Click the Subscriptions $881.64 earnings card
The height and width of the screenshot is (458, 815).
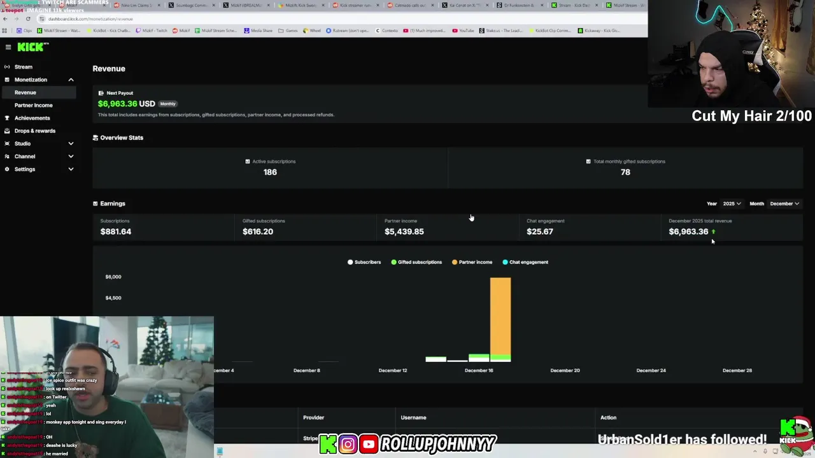pos(164,227)
